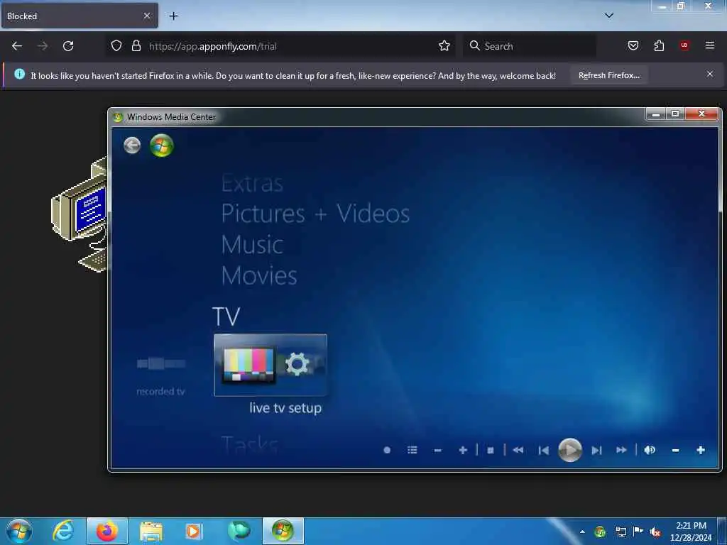Click the uBlock Origin toolbar icon
Viewport: 727px width, 545px height.
tap(684, 45)
